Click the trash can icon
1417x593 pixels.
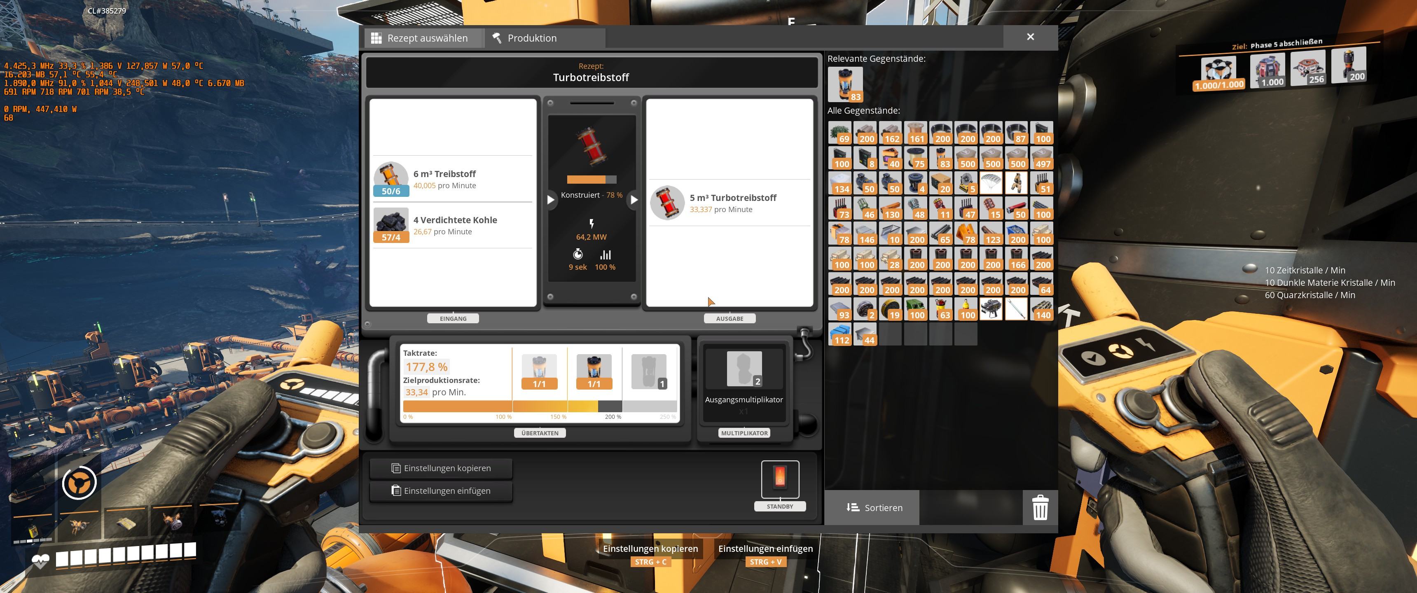(1040, 507)
